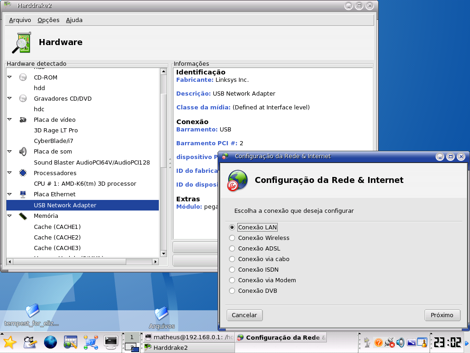Open the Arquivos desktop folder
Screen dimensions: 470x353
tap(162, 318)
